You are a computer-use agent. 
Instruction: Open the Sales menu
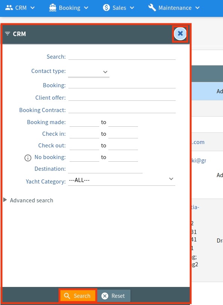coord(118,8)
